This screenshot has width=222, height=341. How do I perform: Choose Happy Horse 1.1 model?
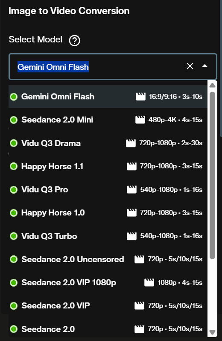(108, 166)
